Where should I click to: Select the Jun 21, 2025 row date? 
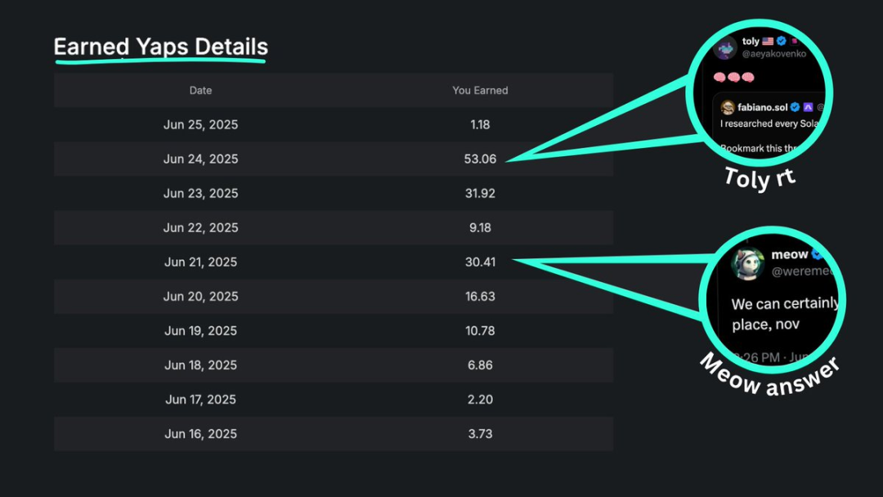[200, 262]
